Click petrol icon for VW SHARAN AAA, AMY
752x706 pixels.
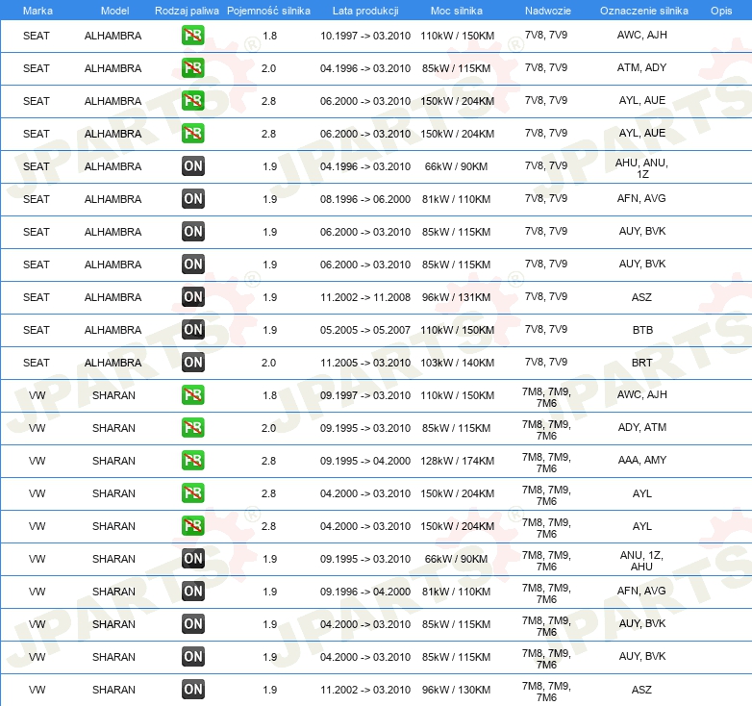[x=192, y=460]
